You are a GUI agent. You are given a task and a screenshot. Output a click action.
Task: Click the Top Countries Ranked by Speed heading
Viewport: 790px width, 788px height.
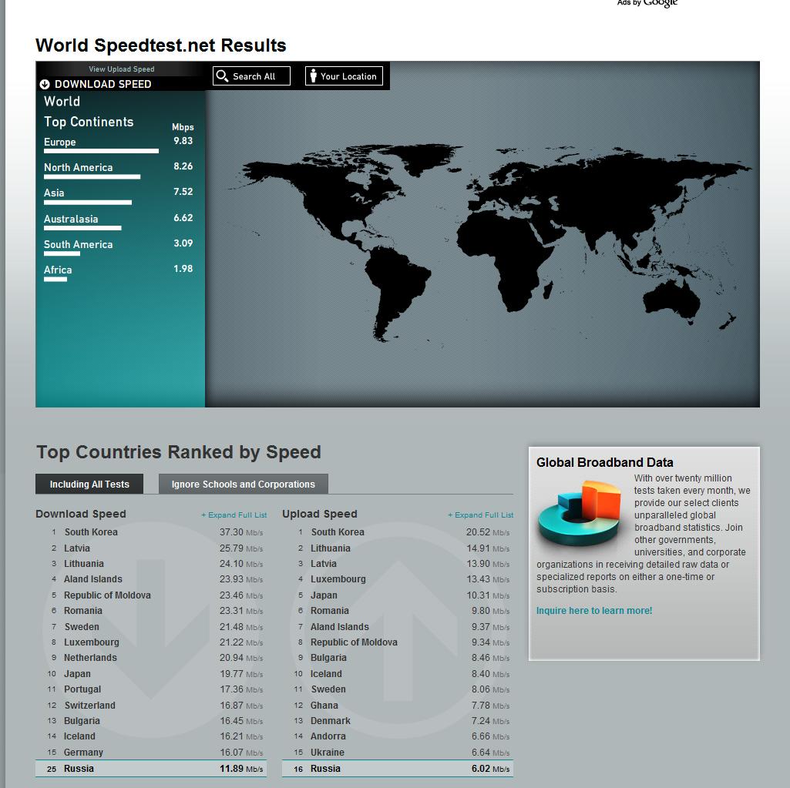[x=178, y=451]
